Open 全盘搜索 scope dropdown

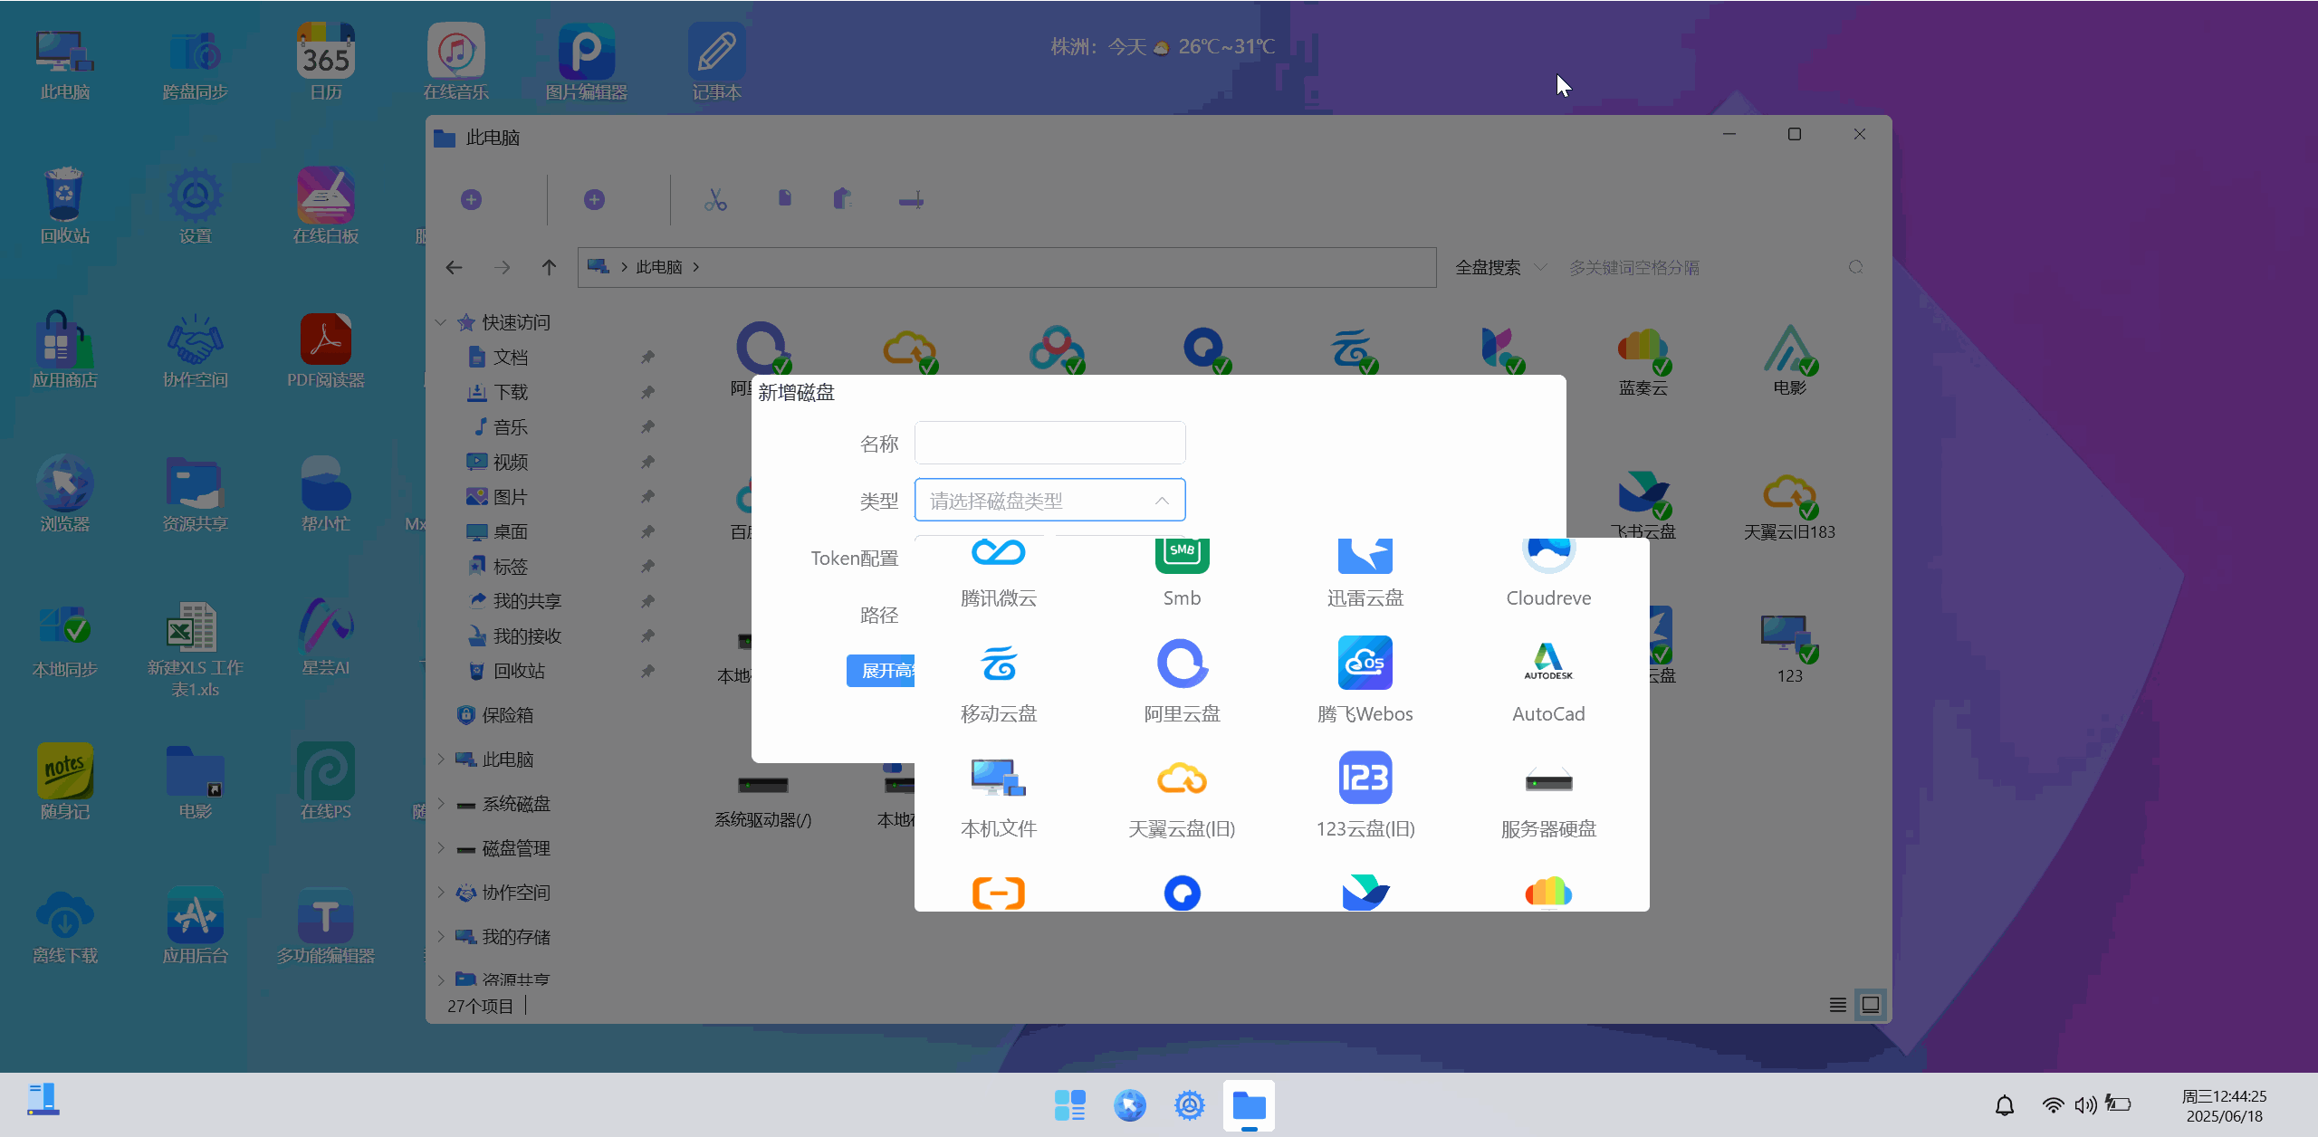coord(1500,267)
